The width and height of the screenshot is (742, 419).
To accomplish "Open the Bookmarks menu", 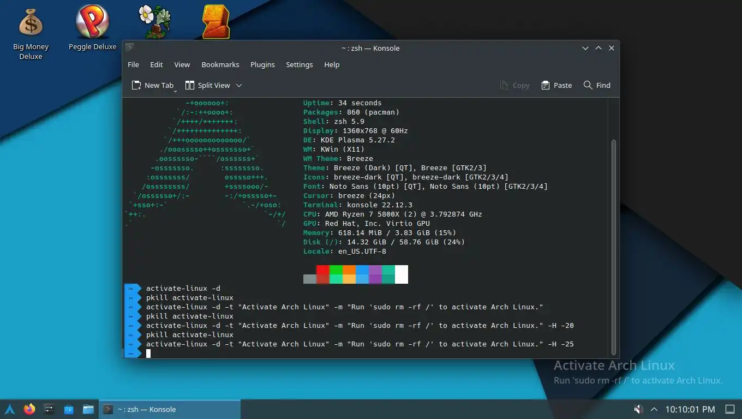I will click(220, 64).
